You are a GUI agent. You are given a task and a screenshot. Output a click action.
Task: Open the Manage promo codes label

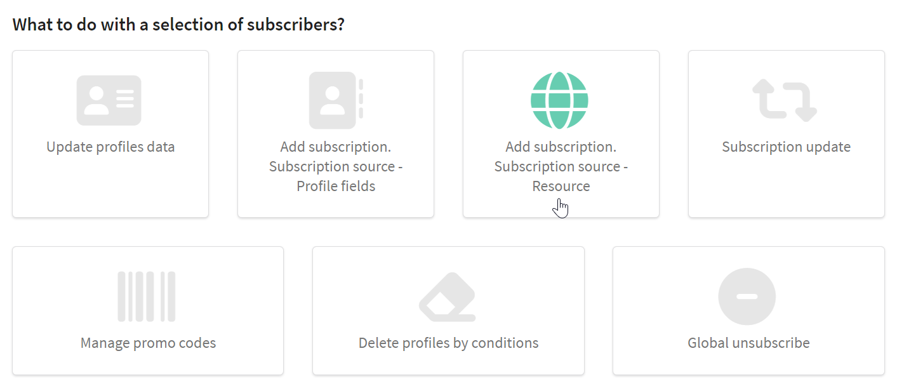(148, 343)
